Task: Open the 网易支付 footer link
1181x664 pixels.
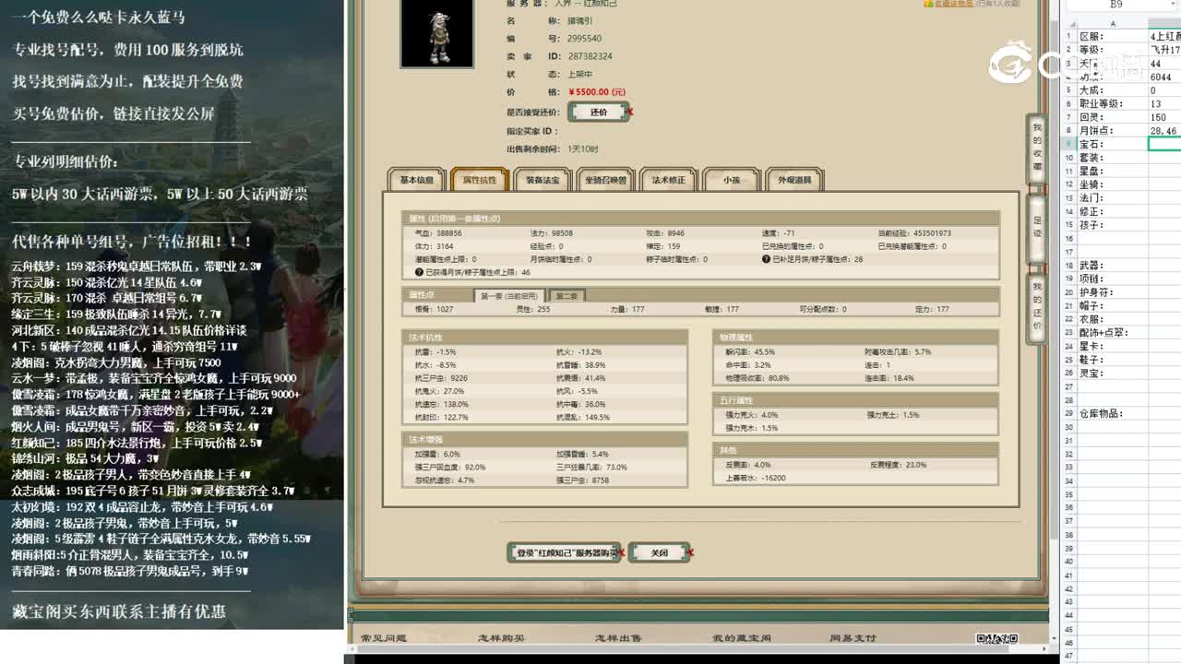Action: tap(853, 638)
